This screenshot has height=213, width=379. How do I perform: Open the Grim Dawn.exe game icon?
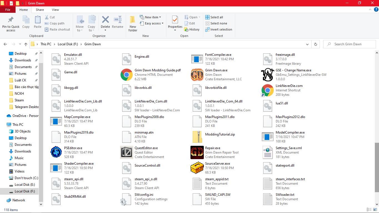197,75
